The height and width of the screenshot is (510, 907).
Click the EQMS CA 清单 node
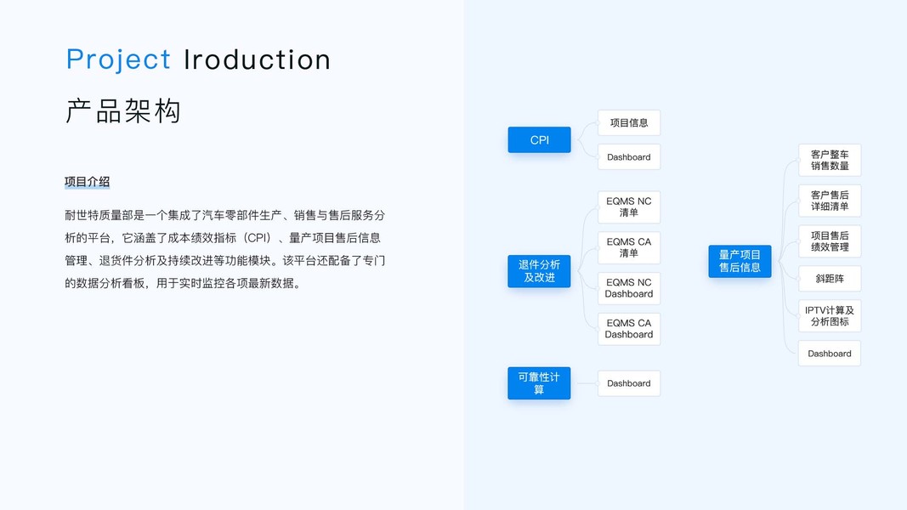[x=629, y=247]
